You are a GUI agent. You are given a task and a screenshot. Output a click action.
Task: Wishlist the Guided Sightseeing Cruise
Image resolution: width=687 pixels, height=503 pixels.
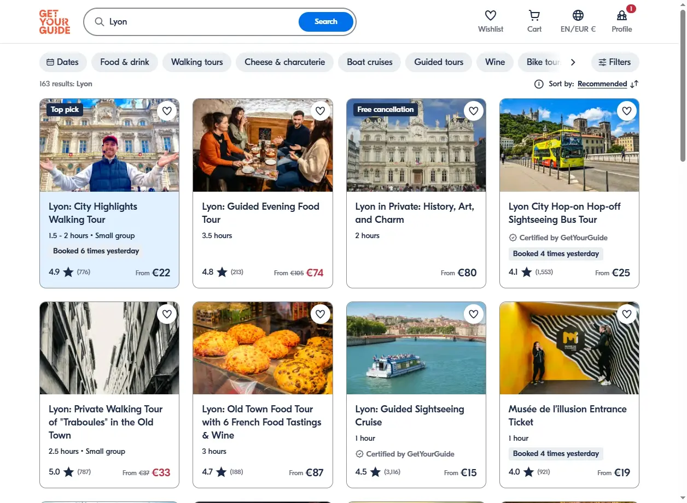474,314
